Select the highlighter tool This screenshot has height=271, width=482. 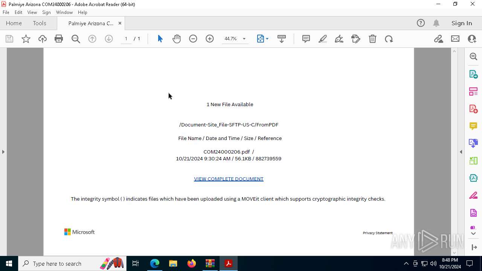[323, 39]
